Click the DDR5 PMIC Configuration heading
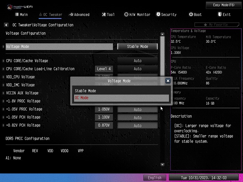 (x=27, y=139)
